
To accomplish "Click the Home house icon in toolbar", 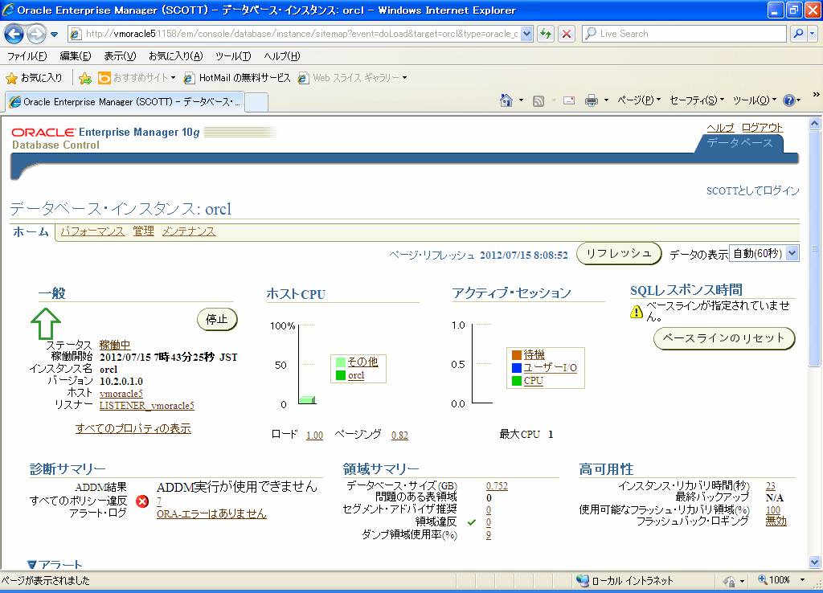I will [506, 100].
